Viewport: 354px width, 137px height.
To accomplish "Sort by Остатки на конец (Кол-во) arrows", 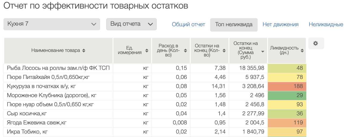I will click(x=224, y=51).
